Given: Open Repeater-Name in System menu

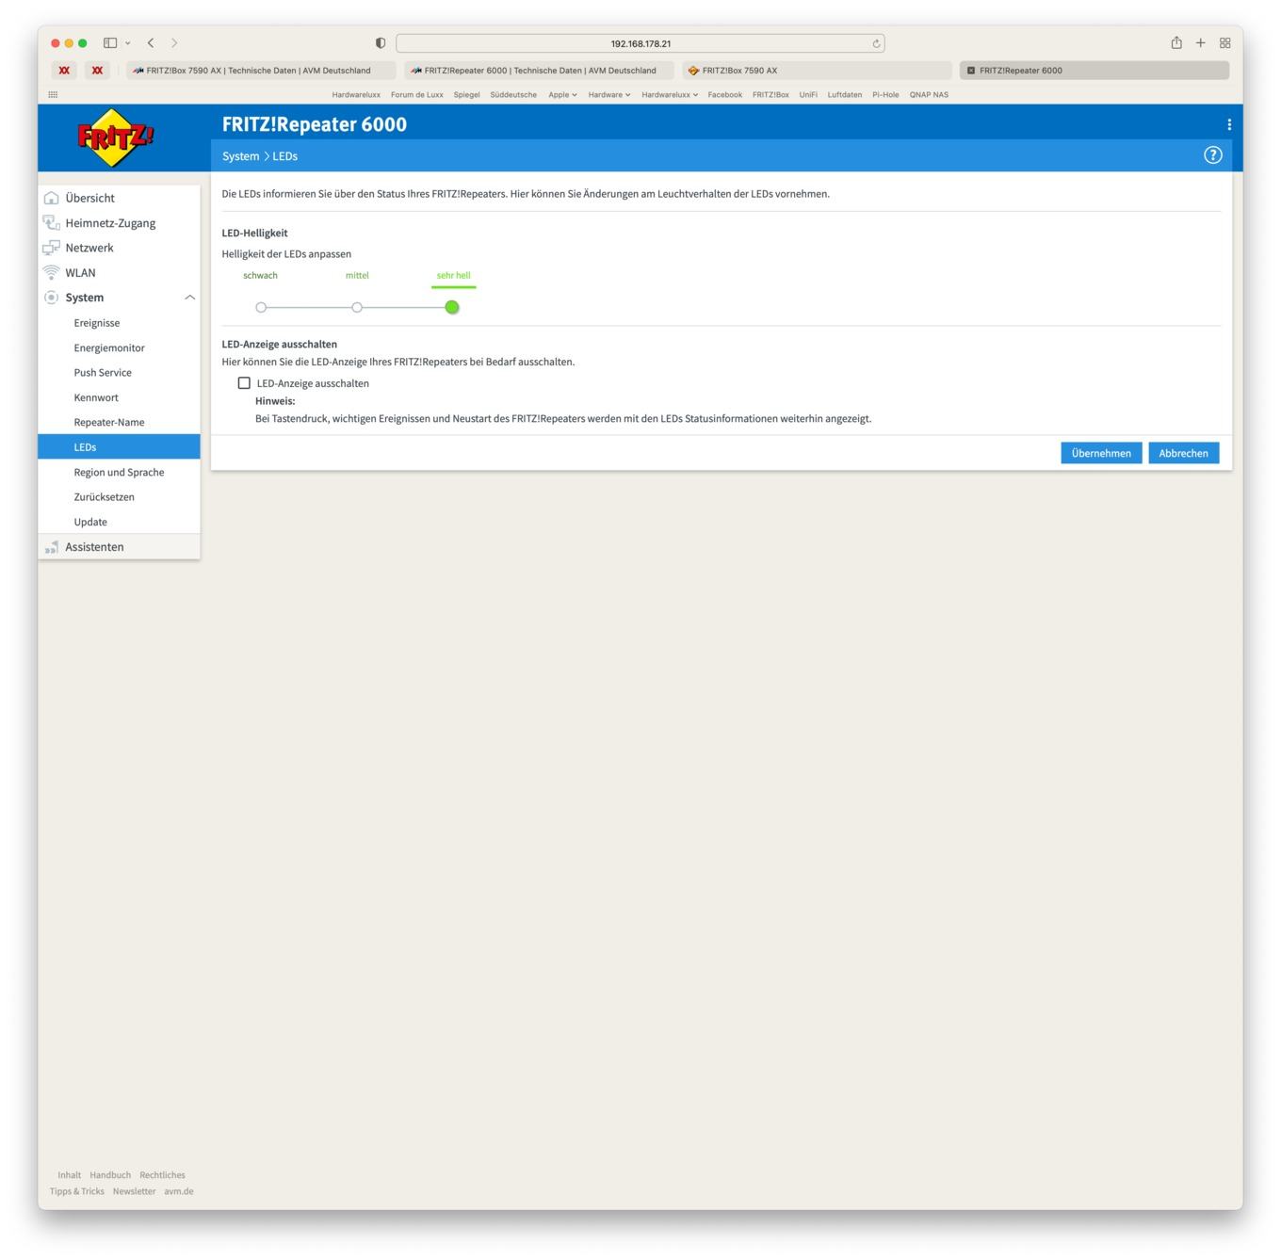Looking at the screenshot, I should pos(119,423).
